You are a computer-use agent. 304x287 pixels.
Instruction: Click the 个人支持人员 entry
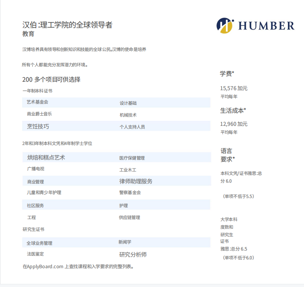pyautogui.click(x=132, y=127)
